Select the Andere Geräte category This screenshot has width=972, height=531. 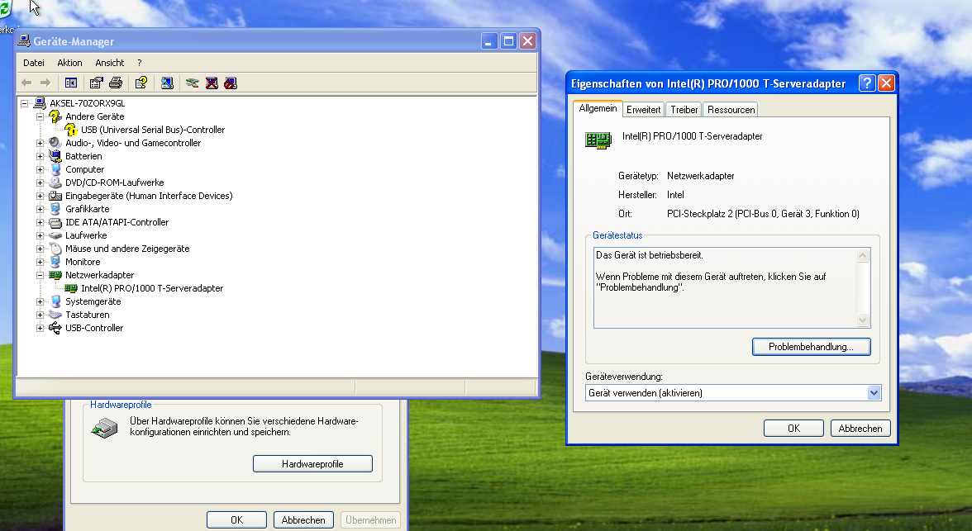[x=95, y=116]
